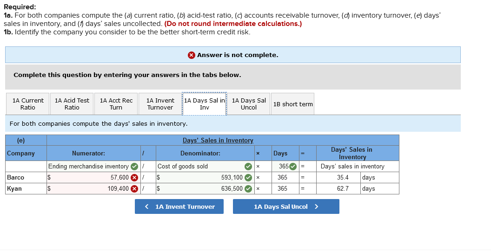Click the red X beside Kyan's 109,400
The height and width of the screenshot is (251, 491).
134,189
